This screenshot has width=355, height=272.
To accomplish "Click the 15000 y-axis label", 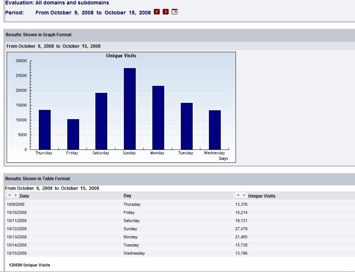I will point(21,105).
